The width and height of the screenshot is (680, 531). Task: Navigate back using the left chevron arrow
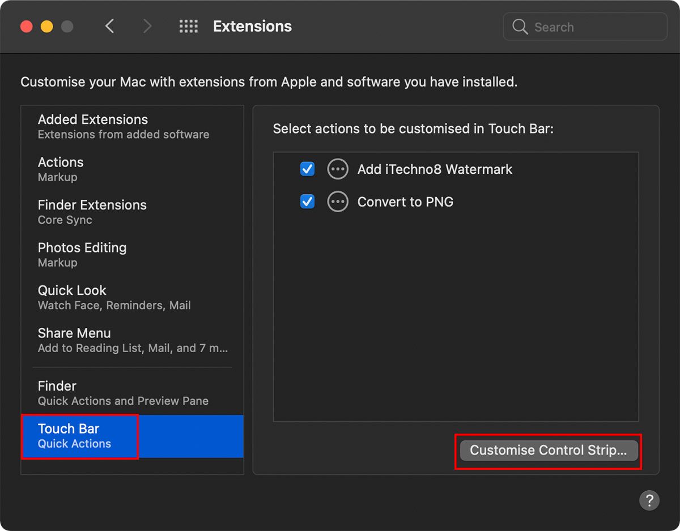[109, 26]
